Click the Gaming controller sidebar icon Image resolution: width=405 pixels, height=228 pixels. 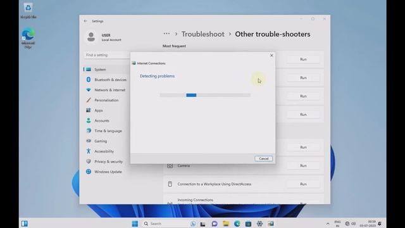tap(89, 141)
